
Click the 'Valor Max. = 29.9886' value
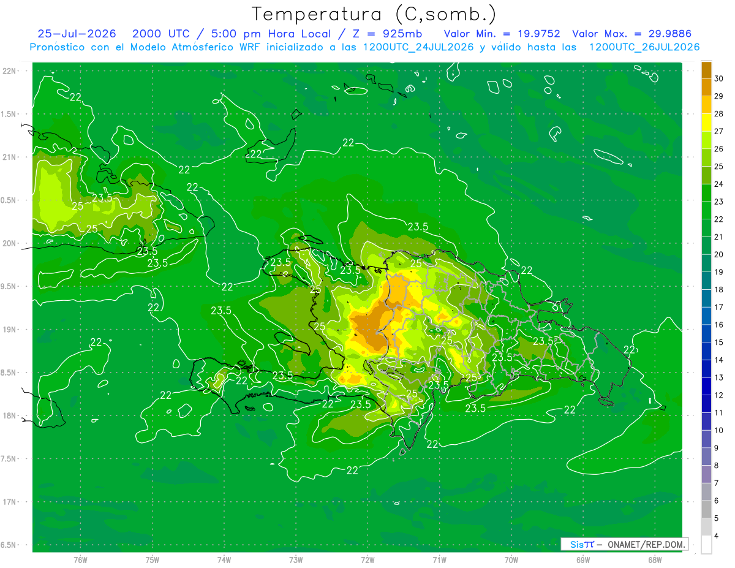click(631, 34)
